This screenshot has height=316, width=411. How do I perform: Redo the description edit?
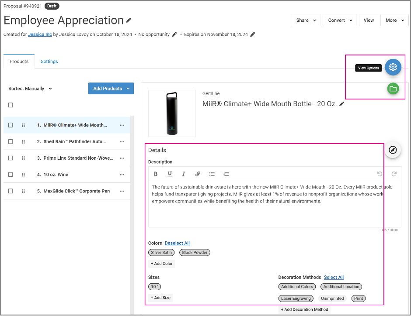394,174
